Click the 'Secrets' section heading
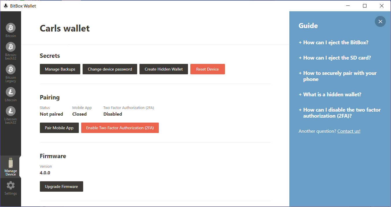Viewport: 391px width, 207px height. click(50, 56)
